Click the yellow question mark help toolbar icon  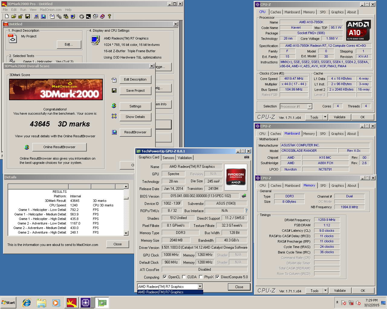point(109,16)
